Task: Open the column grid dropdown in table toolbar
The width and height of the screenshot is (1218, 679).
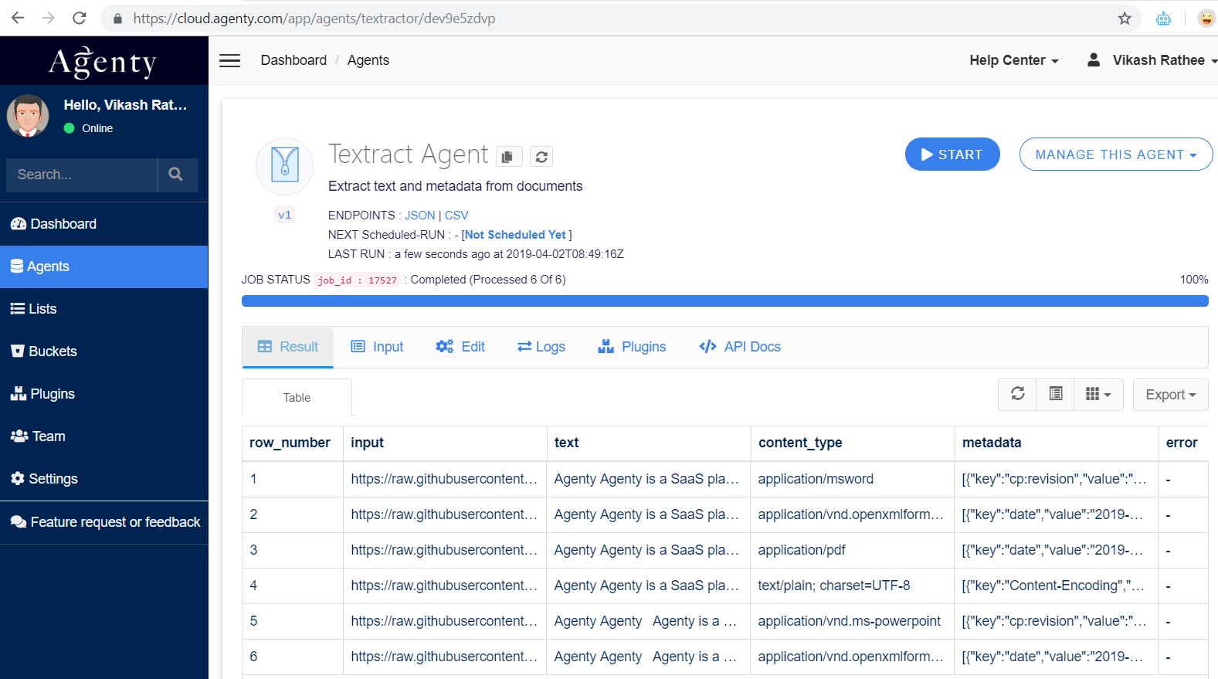Action: click(x=1098, y=394)
